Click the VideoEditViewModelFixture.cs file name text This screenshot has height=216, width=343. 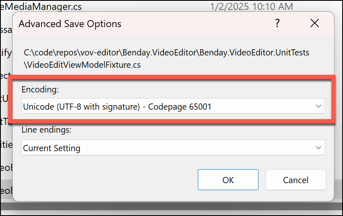[82, 65]
